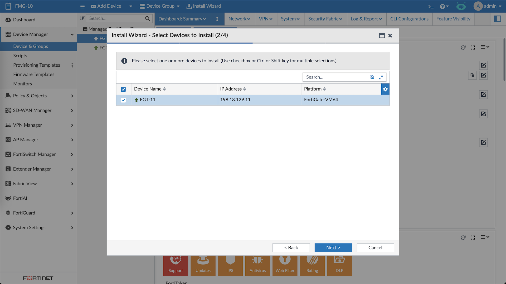Screen dimensions: 506x284
Task: Open the CLI console icon
Action: 431,6
